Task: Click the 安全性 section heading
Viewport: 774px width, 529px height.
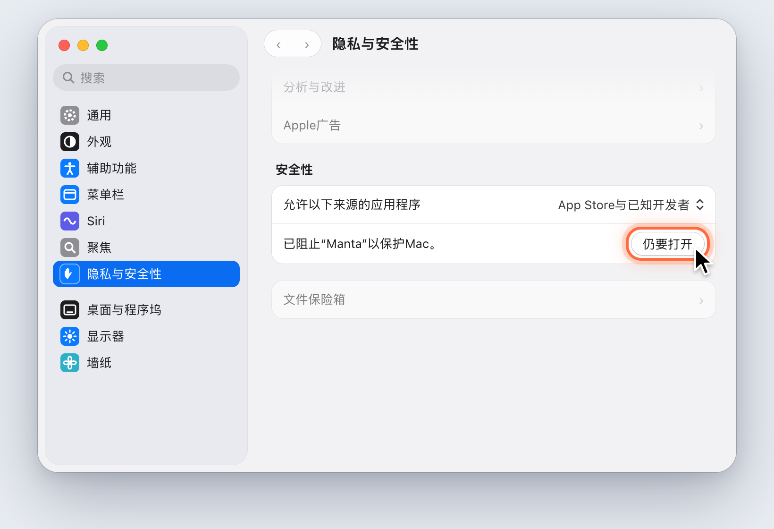Action: pyautogui.click(x=294, y=170)
